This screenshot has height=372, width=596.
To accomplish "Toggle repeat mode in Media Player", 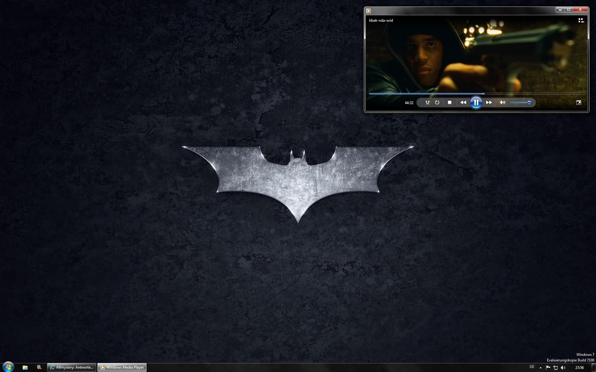I will pyautogui.click(x=437, y=103).
